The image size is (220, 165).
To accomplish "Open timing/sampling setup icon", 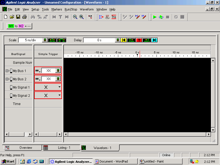I will (108, 17).
